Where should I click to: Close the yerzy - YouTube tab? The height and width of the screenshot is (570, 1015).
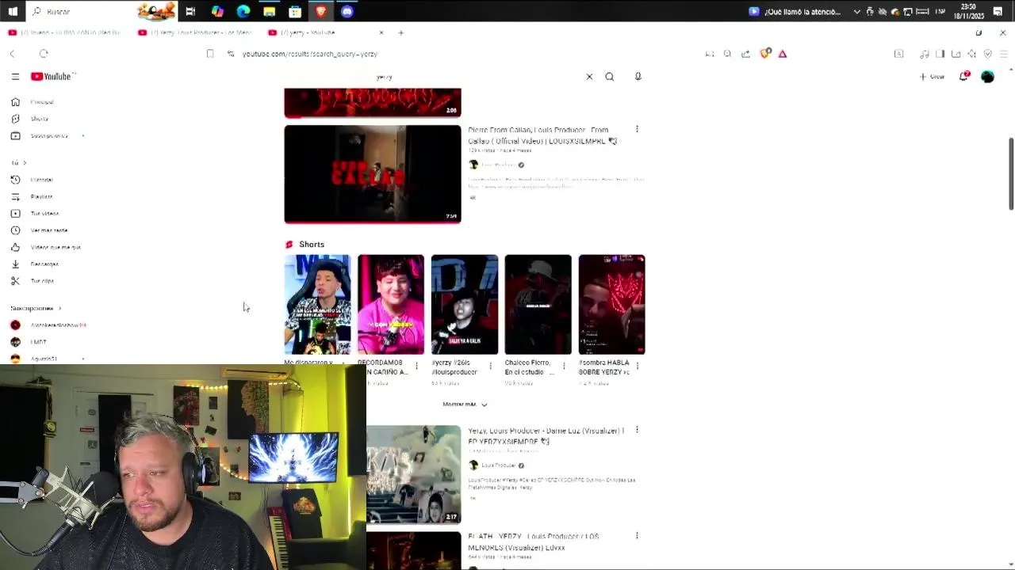[x=381, y=32]
